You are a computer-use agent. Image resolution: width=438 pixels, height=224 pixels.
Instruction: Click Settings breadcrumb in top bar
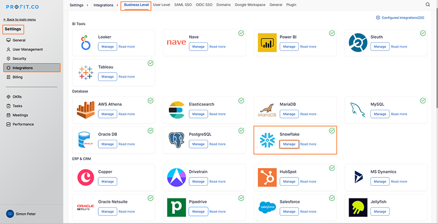(76, 5)
